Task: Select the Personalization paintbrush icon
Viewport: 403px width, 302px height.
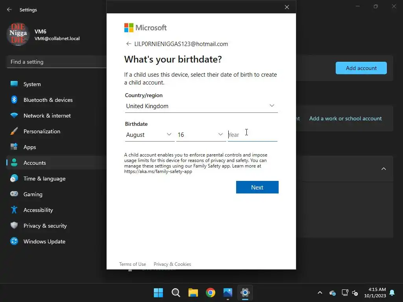Action: 14,131
